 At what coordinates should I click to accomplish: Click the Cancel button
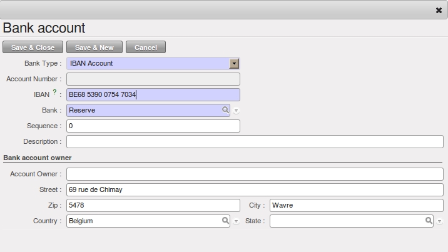(x=145, y=48)
